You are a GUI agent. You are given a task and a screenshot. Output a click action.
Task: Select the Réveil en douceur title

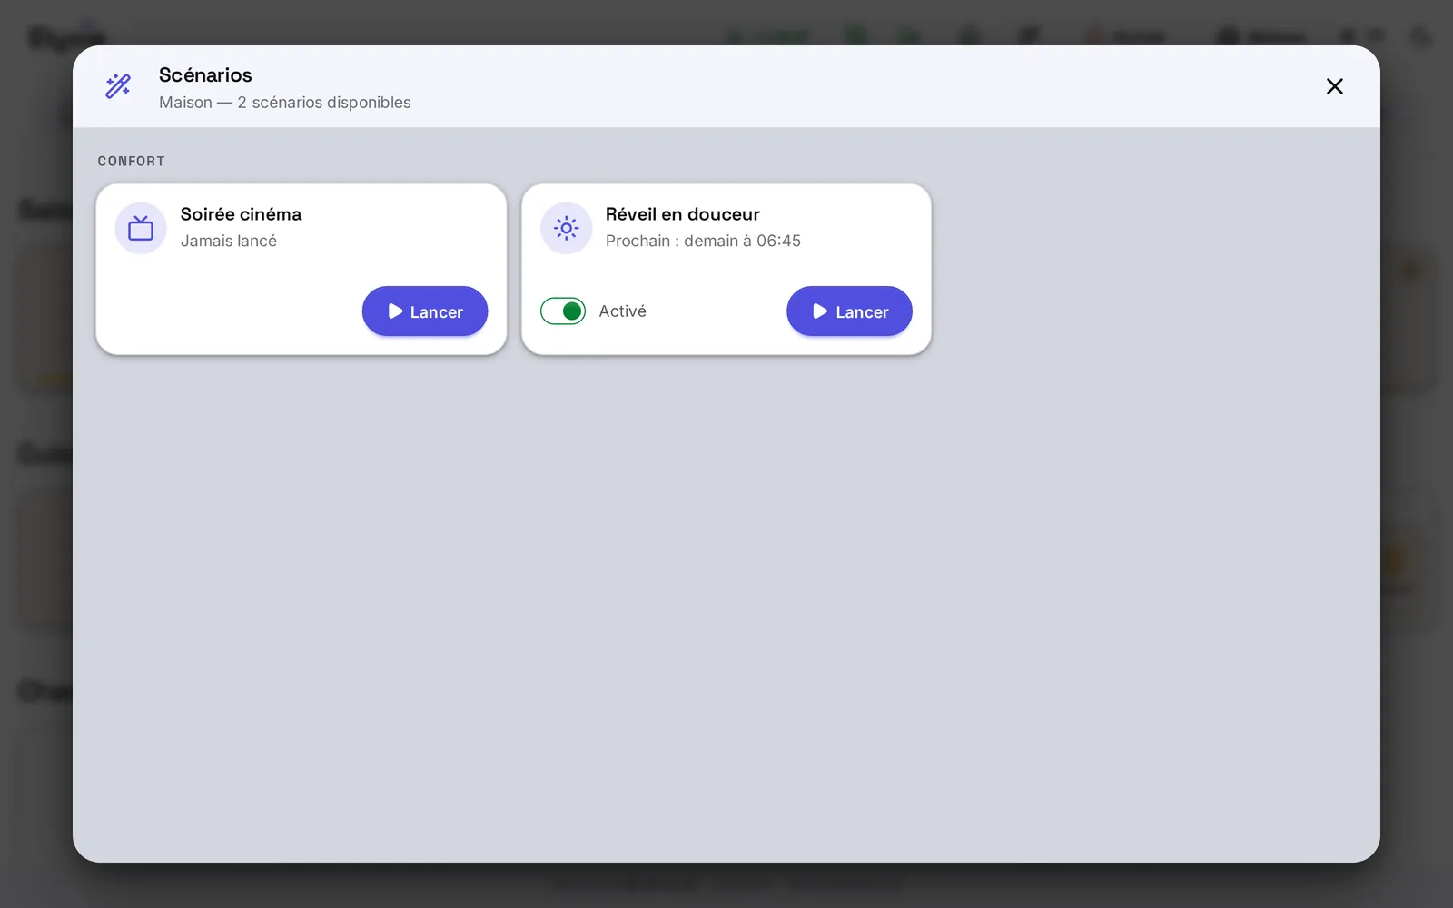click(x=683, y=214)
